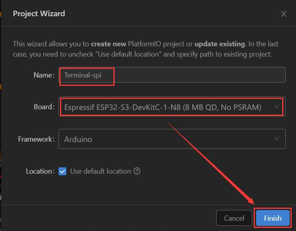
Task: Click the "Board:" field label
Action: 43,107
